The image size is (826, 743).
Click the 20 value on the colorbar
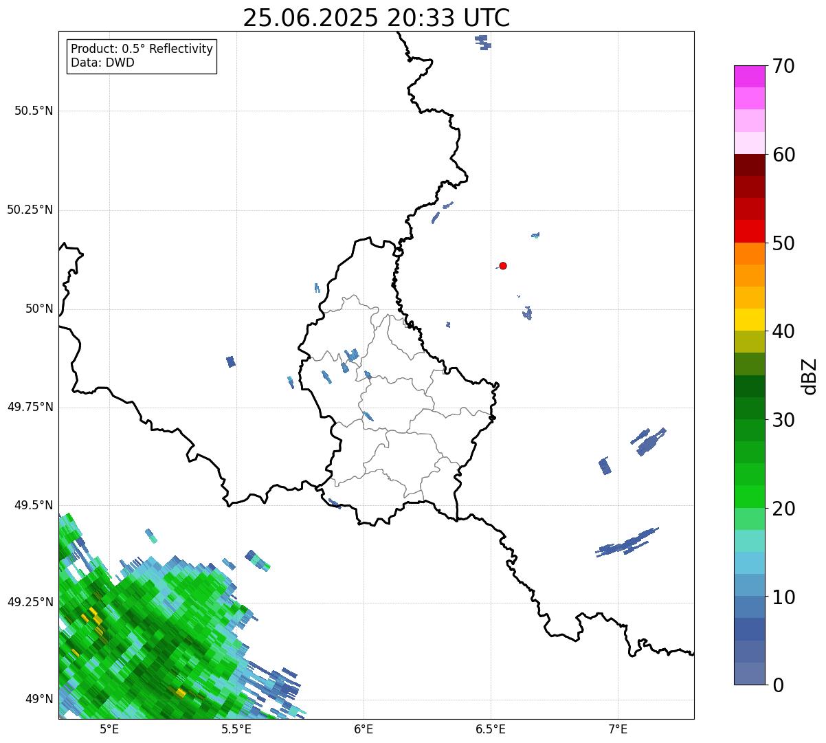783,509
